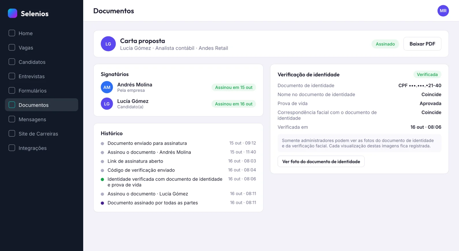This screenshot has width=459, height=251.
Task: Click the 'Andrés Molina' signatory name
Action: (x=135, y=85)
